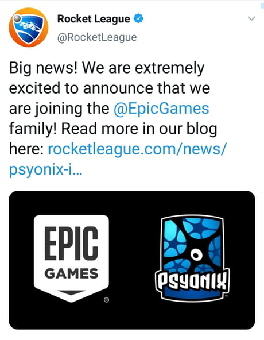Viewport: 264px width, 340px height.
Task: Open the Rocket League profile avatar
Action: coord(28,28)
